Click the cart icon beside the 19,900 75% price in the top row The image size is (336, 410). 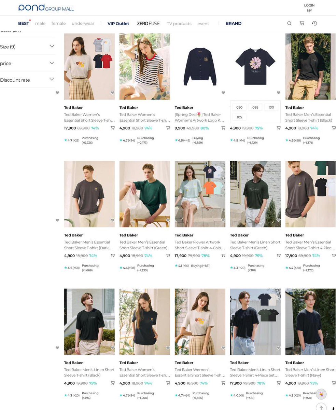pyautogui.click(x=279, y=128)
